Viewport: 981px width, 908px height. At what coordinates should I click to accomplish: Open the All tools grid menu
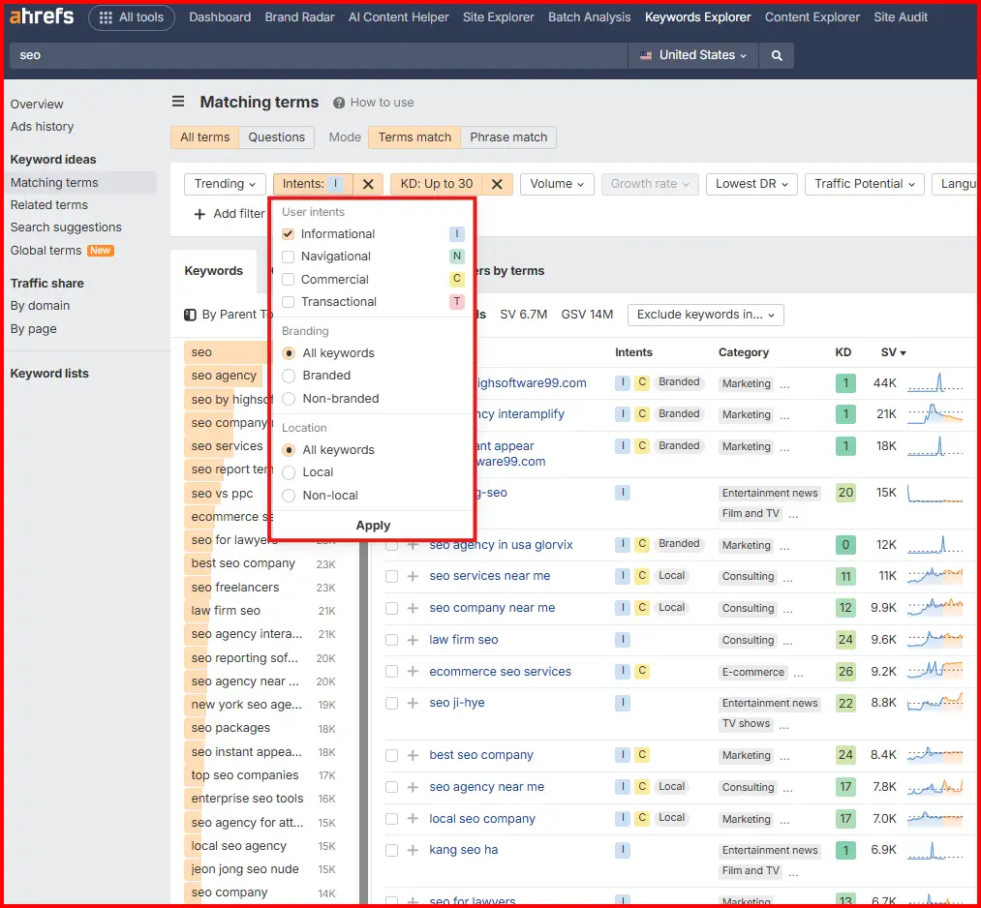[x=131, y=16]
